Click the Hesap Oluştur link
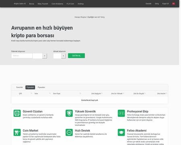The image size is (181, 145). 80,17
